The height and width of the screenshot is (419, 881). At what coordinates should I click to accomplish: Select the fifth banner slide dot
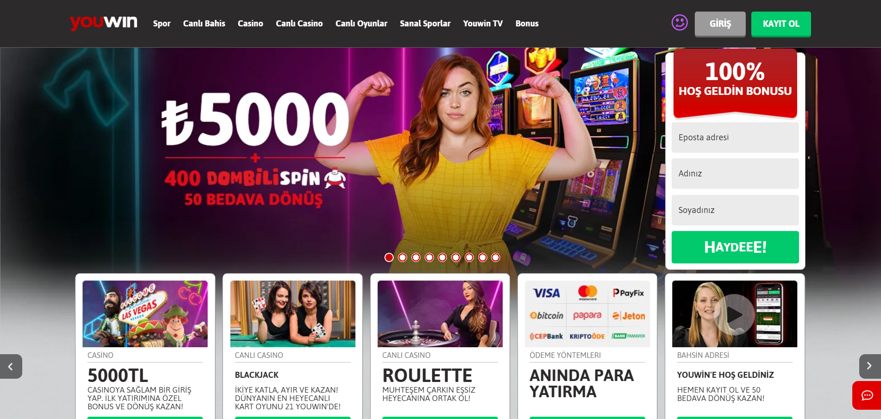coord(442,257)
